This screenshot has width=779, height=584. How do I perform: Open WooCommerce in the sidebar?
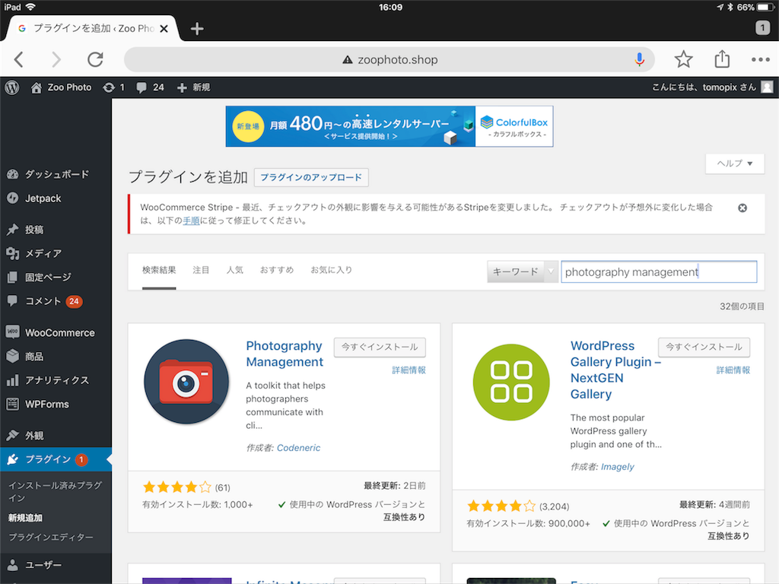pyautogui.click(x=56, y=333)
